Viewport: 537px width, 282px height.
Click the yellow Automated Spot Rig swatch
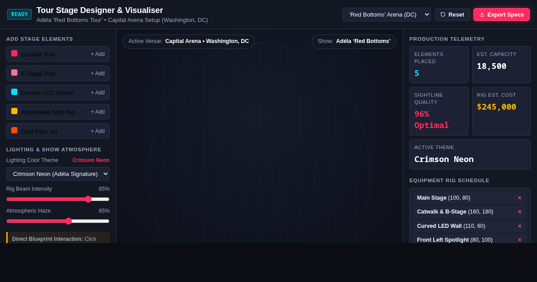14,111
